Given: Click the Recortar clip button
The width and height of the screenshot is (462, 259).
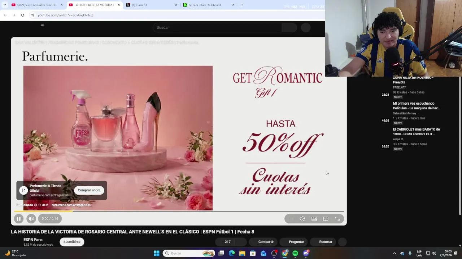Looking at the screenshot, I should [x=322, y=242].
